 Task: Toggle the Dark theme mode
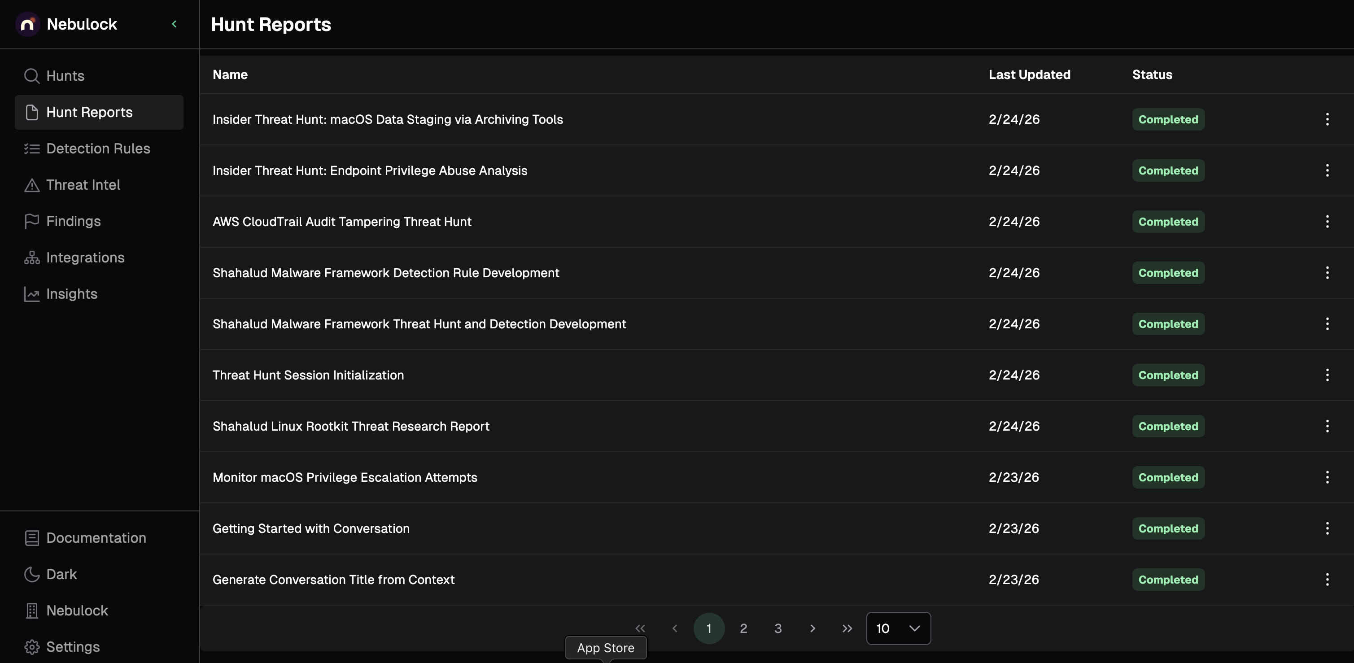point(61,574)
